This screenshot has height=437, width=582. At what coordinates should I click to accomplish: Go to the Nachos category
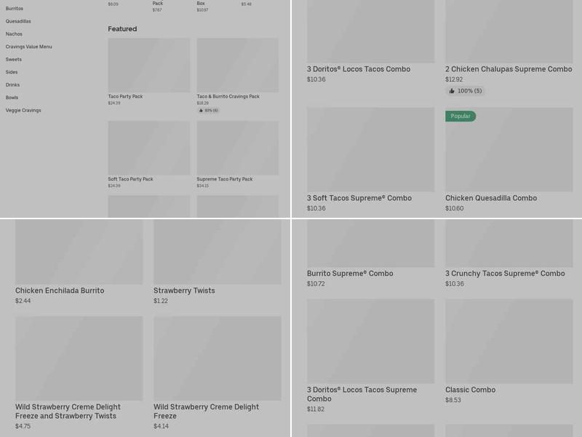pyautogui.click(x=14, y=34)
